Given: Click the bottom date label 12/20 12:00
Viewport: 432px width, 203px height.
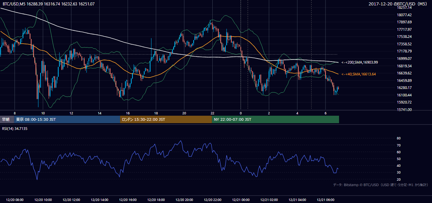Looking at the screenshot, I should tap(71, 200).
